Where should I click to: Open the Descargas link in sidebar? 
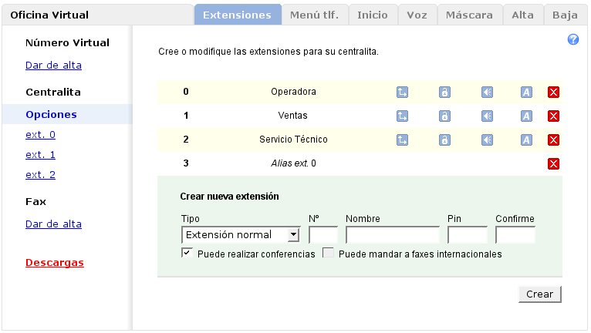55,263
